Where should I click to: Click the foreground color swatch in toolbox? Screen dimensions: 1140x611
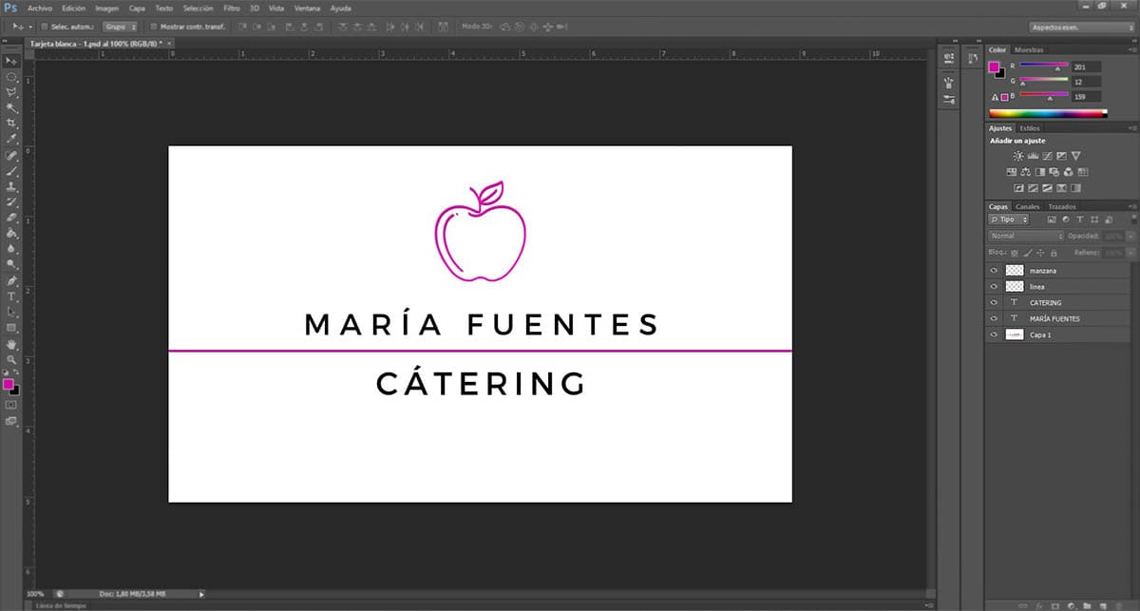click(9, 384)
